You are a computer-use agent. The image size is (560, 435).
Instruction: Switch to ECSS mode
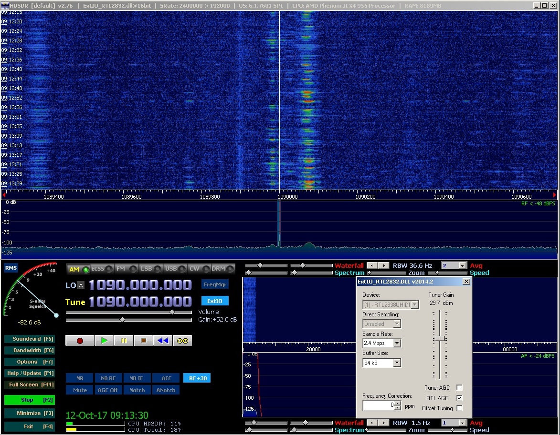(102, 269)
